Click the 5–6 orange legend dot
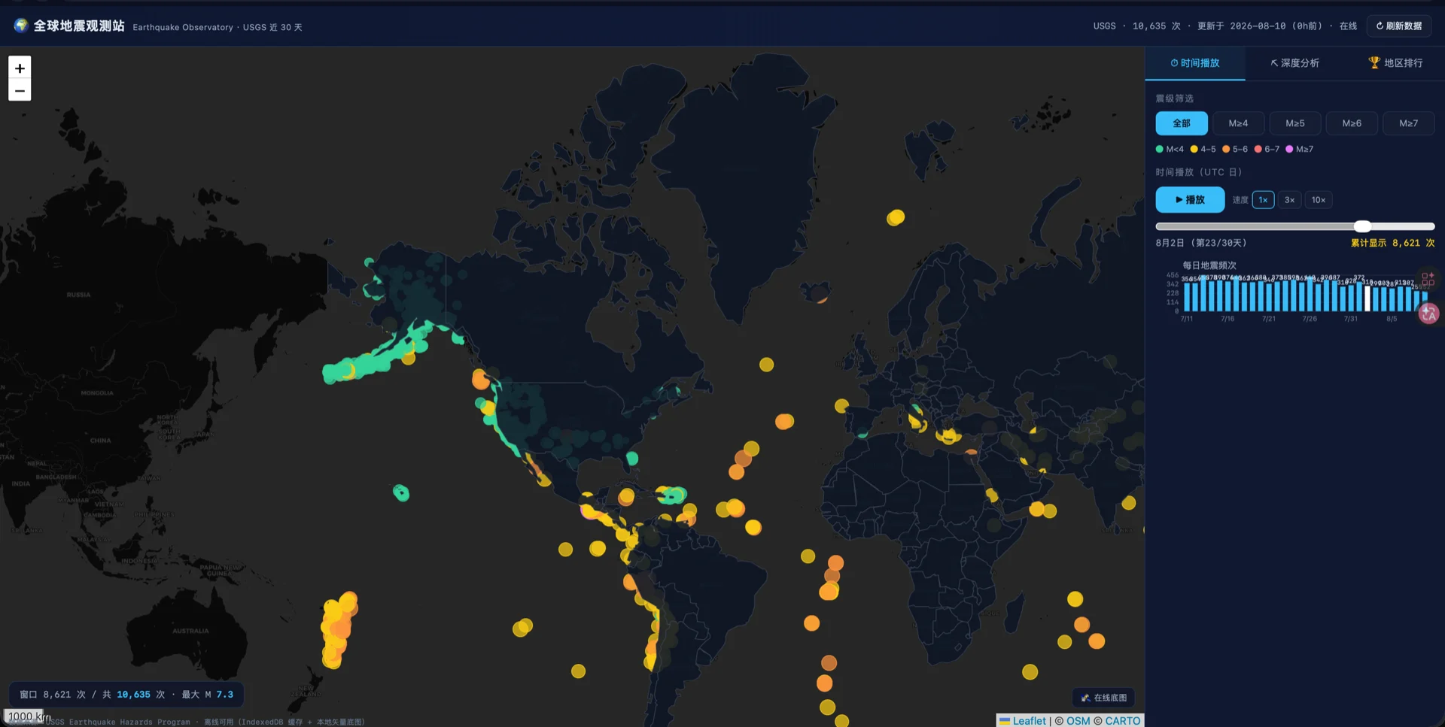This screenshot has height=727, width=1445. point(1226,149)
